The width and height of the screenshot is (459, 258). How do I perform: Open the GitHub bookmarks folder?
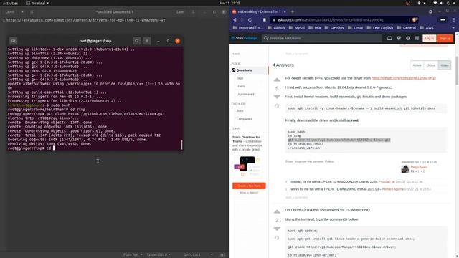(x=276, y=28)
